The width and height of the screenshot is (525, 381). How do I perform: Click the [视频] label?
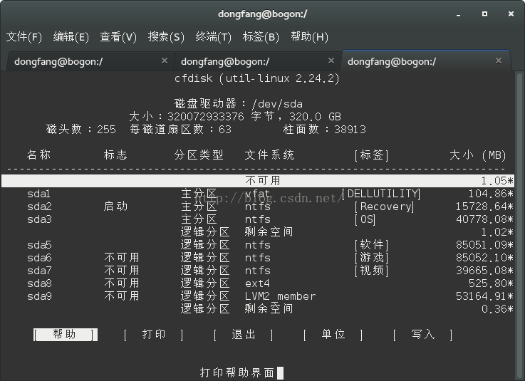coord(372,271)
